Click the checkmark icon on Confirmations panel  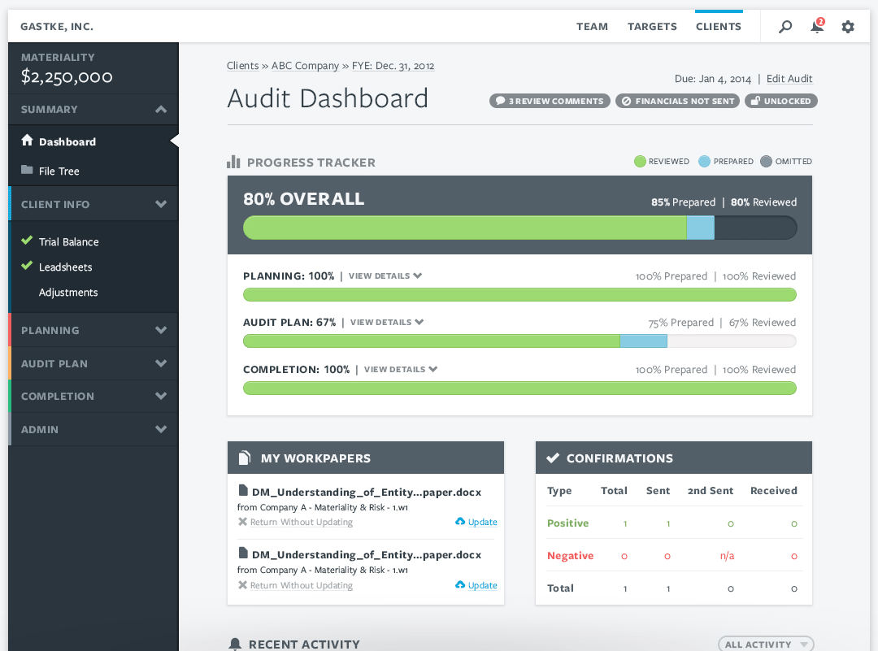tap(551, 457)
